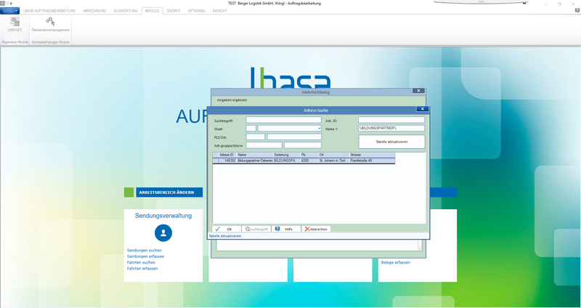Focus the Staat country code field
The image size is (581, 308).
(251, 129)
